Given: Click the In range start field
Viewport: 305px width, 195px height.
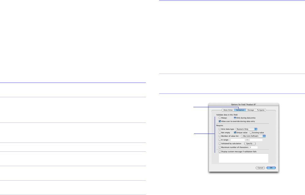Looking at the screenshot, I should (x=238, y=140).
